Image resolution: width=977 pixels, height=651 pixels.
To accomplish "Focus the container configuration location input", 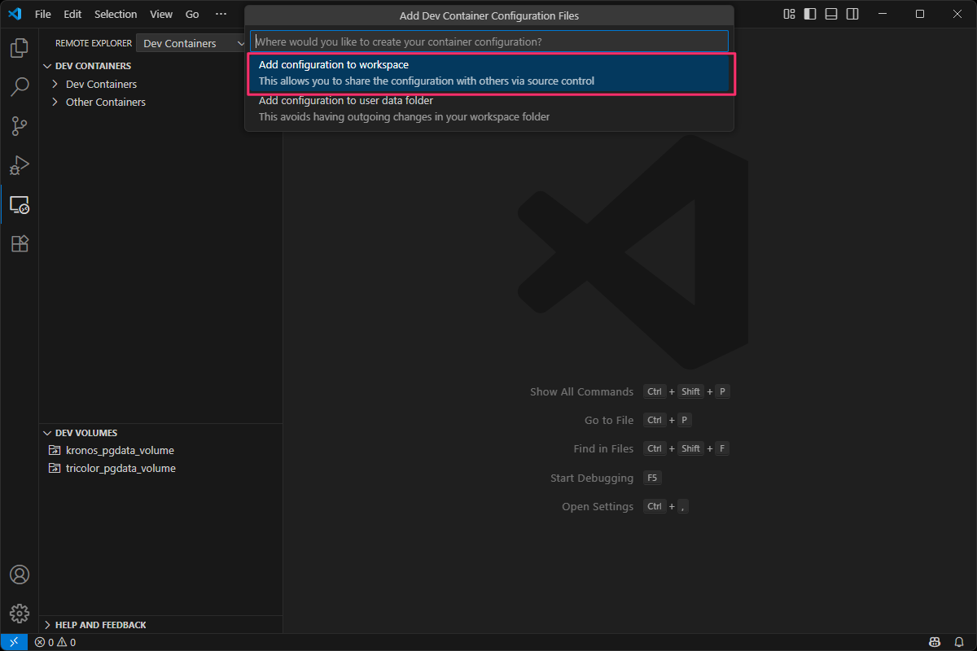I will (x=488, y=41).
